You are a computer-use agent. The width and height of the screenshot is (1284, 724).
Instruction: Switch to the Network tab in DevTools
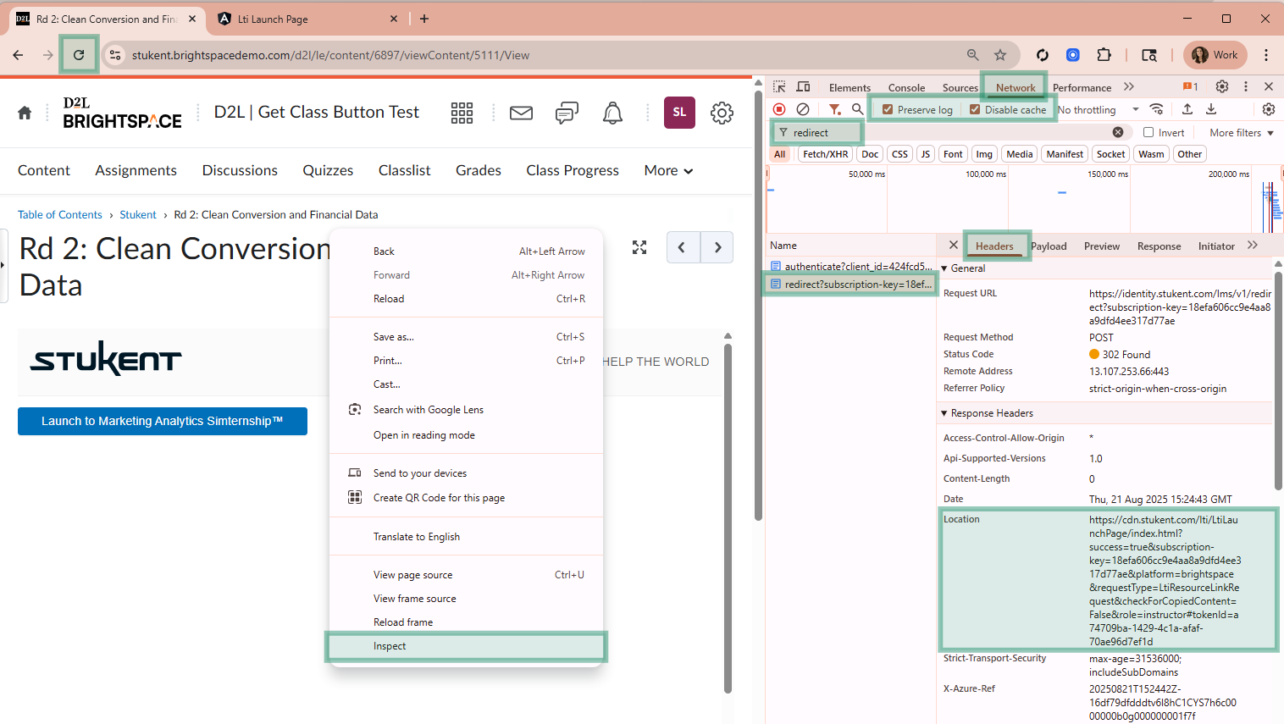pyautogui.click(x=1015, y=87)
